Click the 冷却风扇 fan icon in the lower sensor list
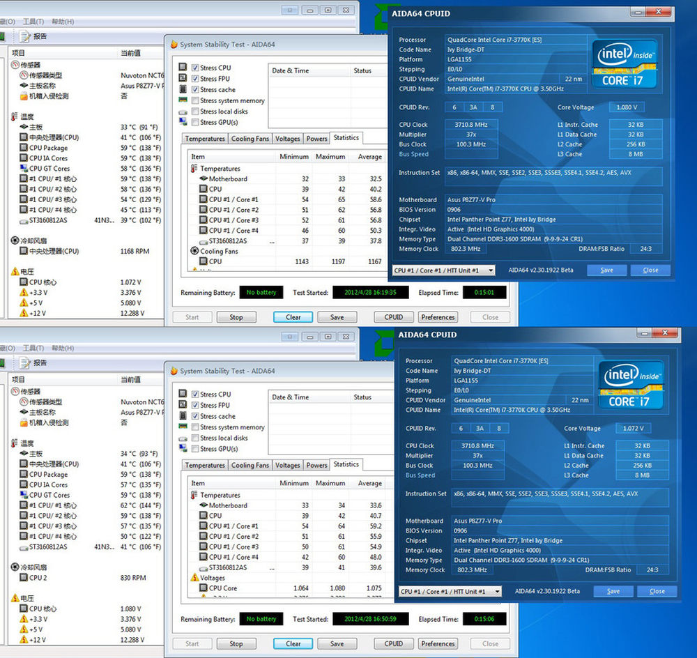Image resolution: width=697 pixels, height=658 pixels. (x=15, y=567)
